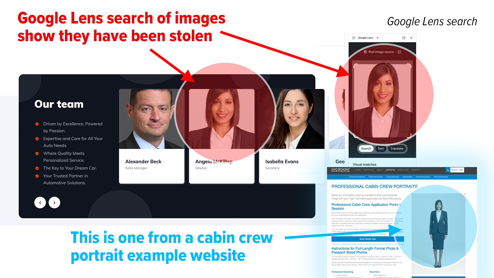Viewport: 494px width, 278px height.
Task: Select the Search mode in Google Lens
Action: coord(366,149)
